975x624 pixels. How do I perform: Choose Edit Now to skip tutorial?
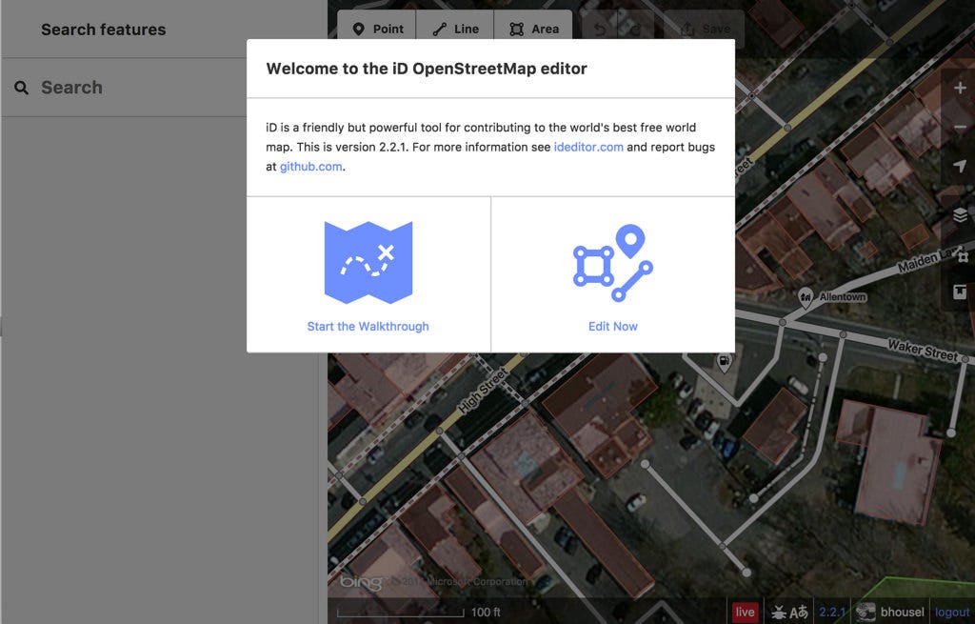[612, 326]
